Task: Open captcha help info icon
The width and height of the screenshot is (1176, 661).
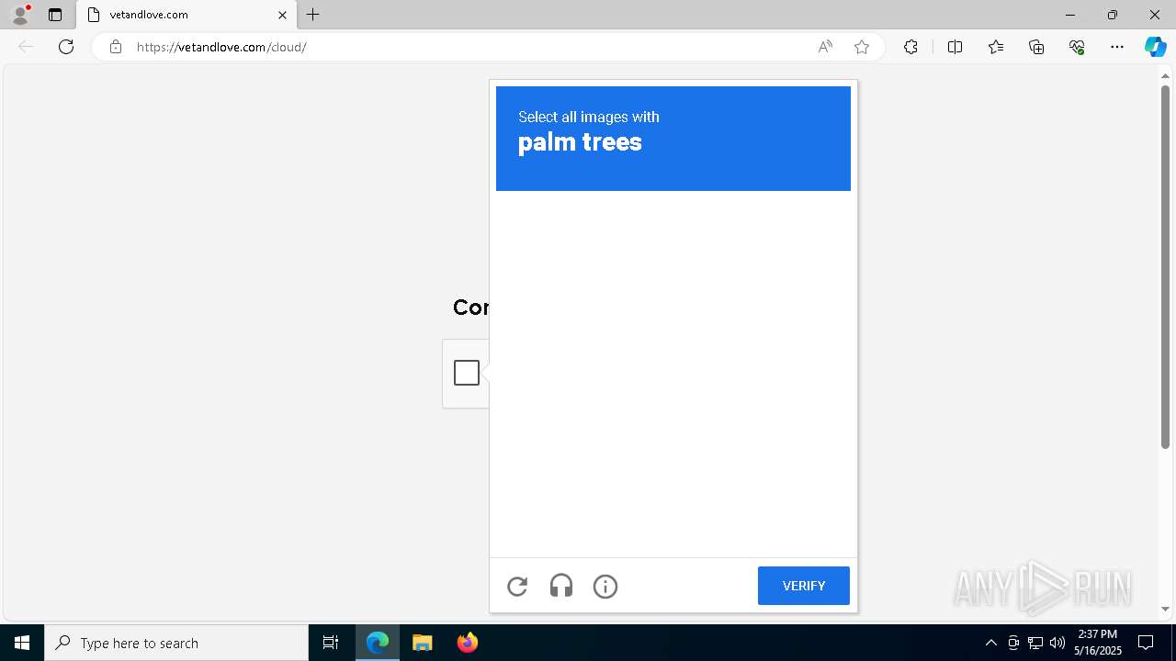Action: coord(605,586)
